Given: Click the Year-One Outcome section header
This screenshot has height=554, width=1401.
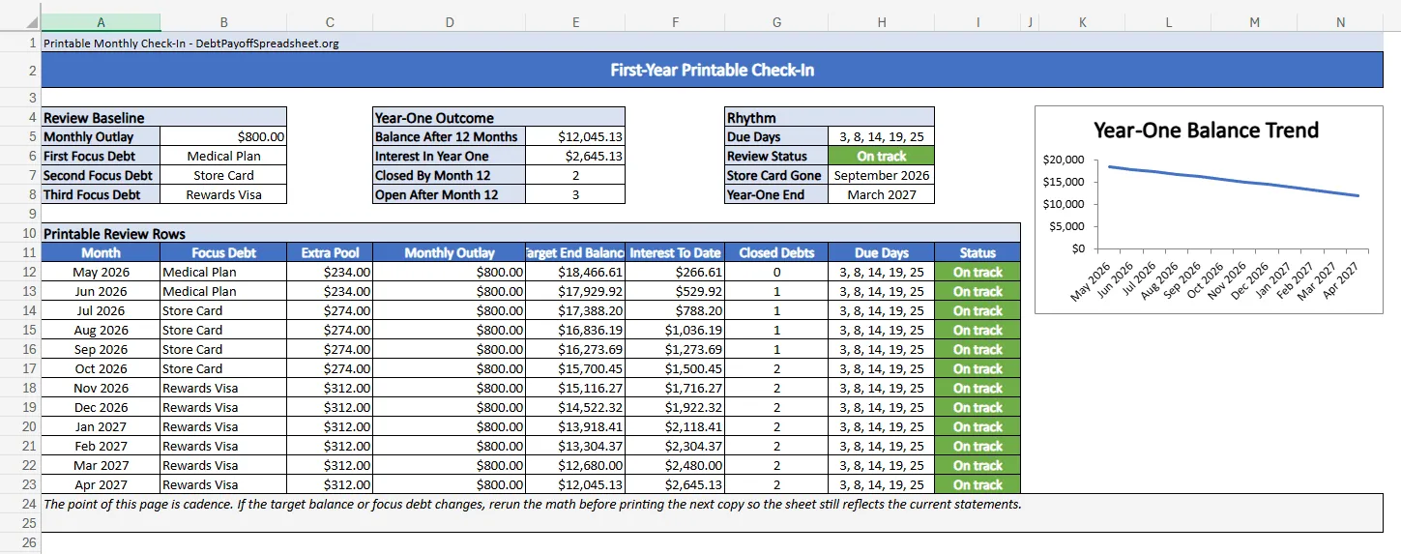Looking at the screenshot, I should 499,117.
